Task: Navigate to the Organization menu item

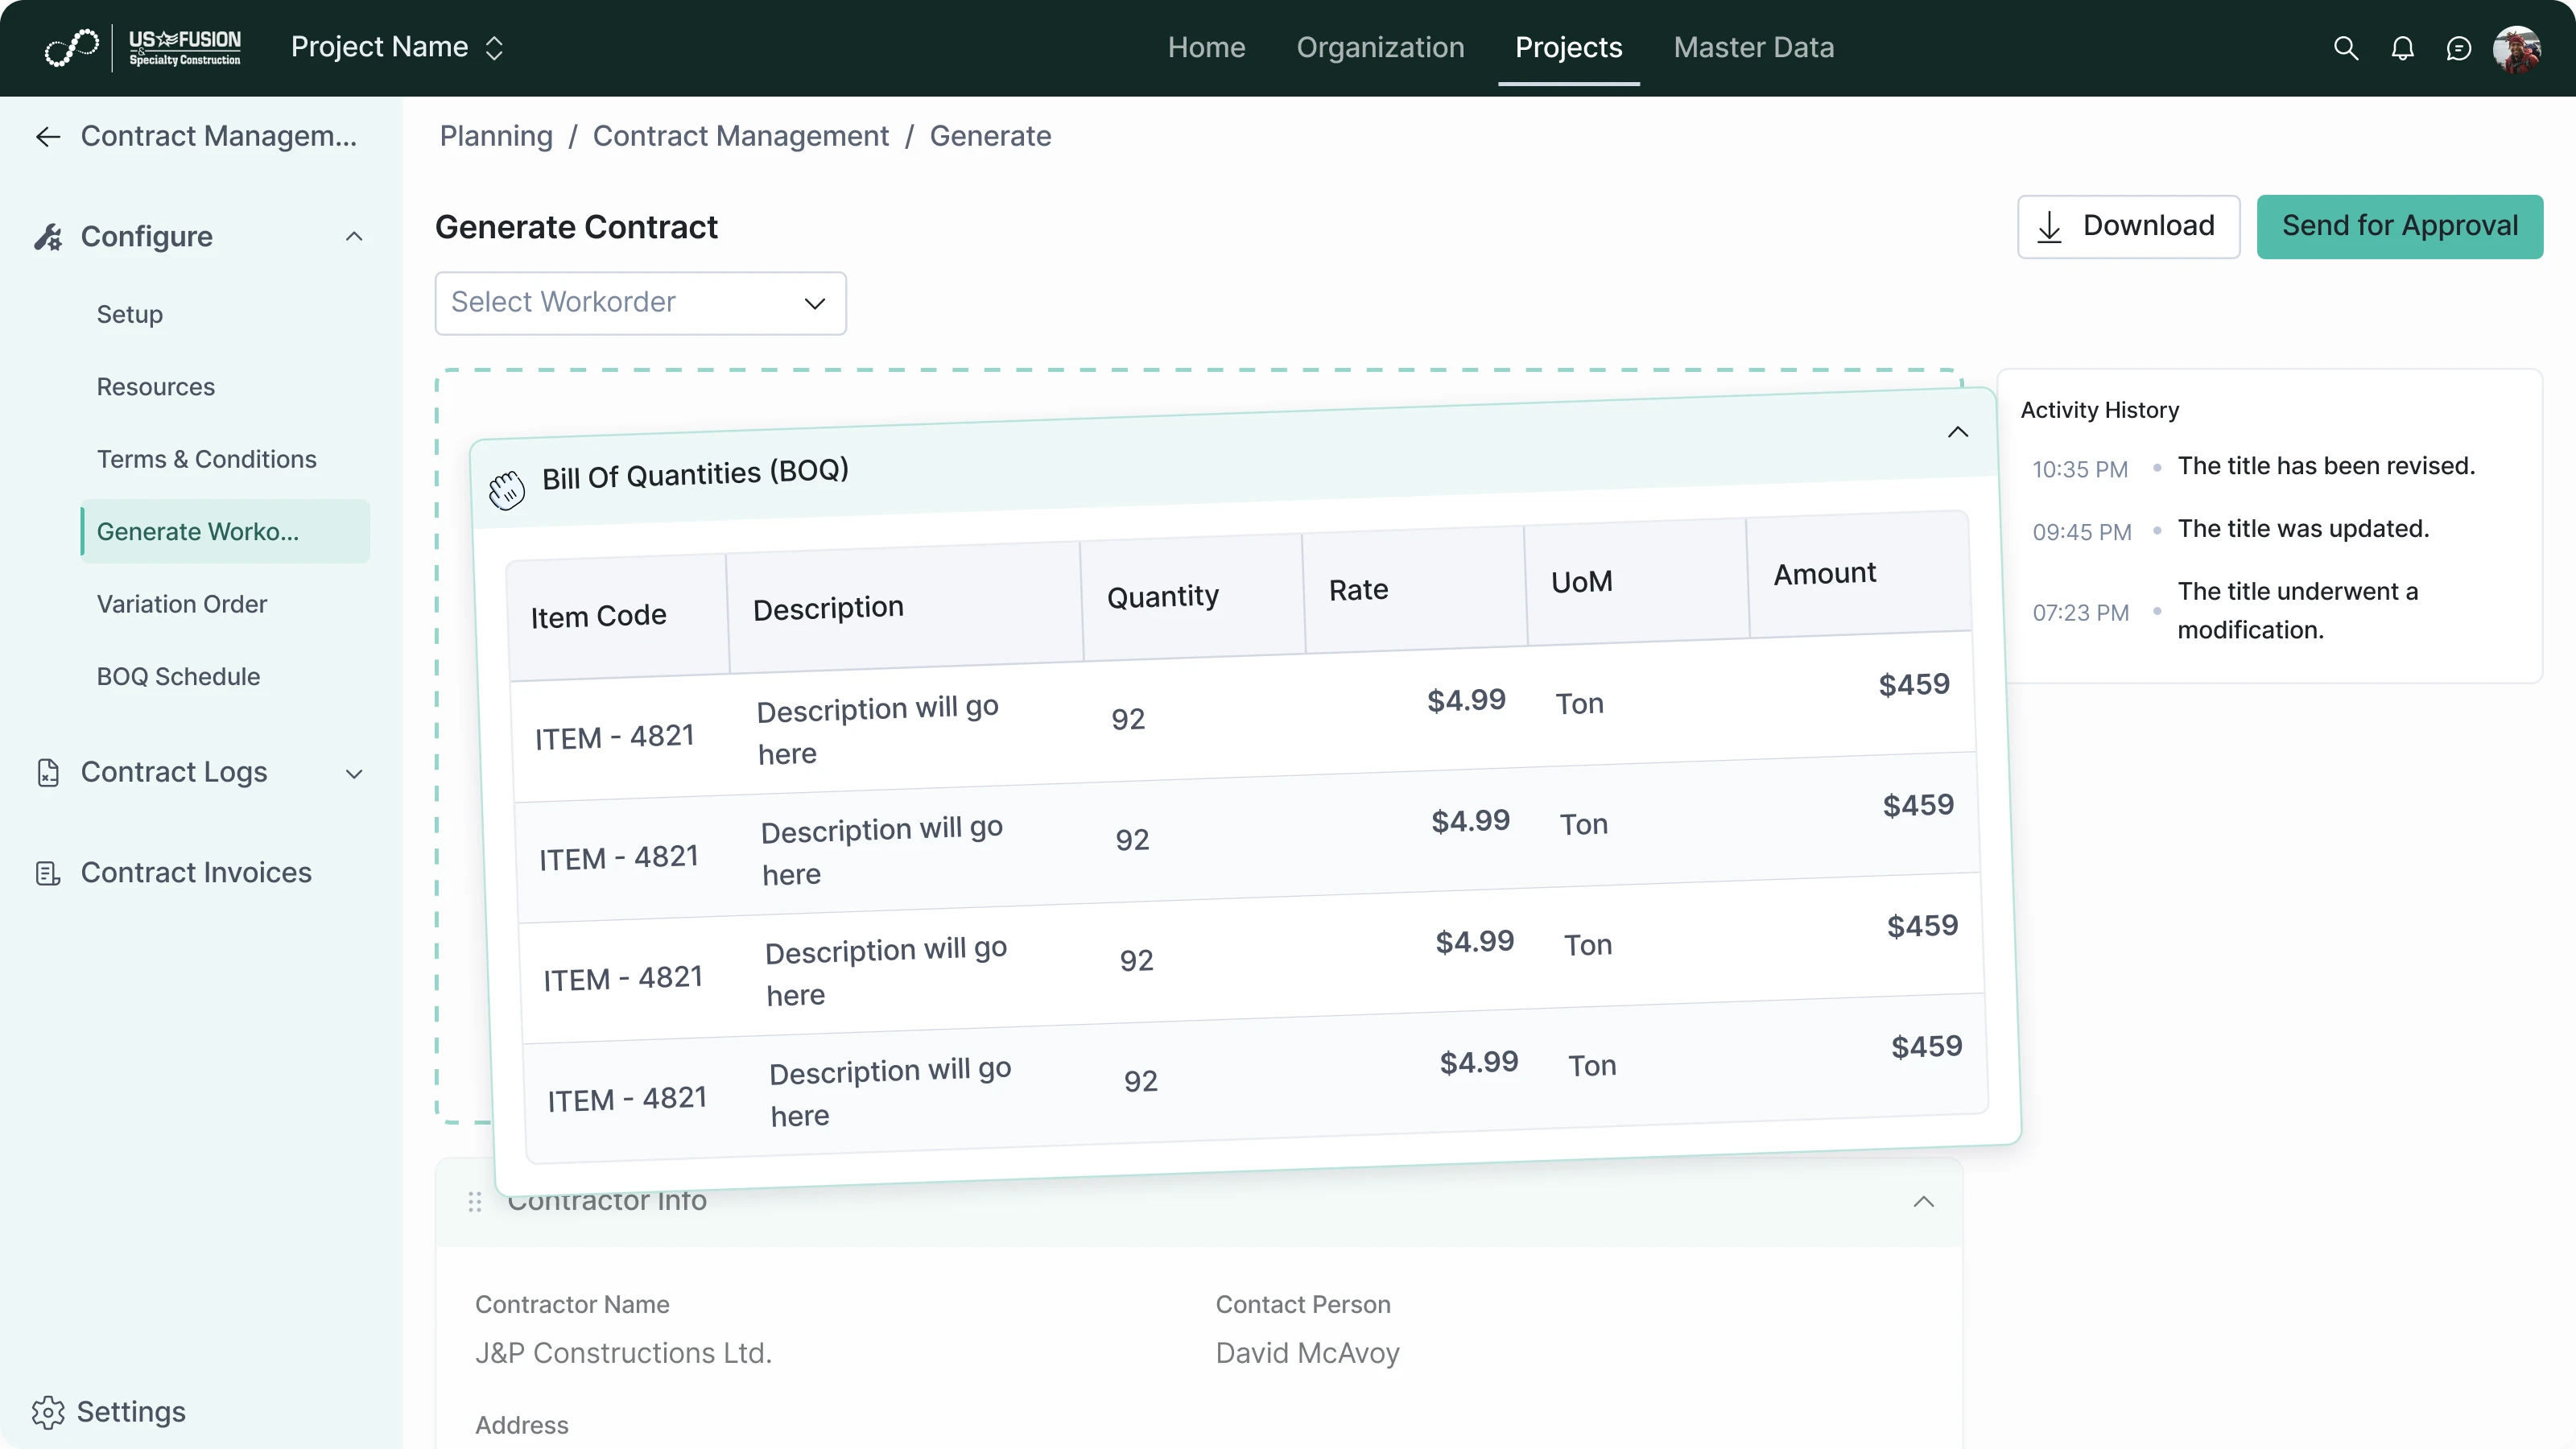Action: pyautogui.click(x=1380, y=47)
